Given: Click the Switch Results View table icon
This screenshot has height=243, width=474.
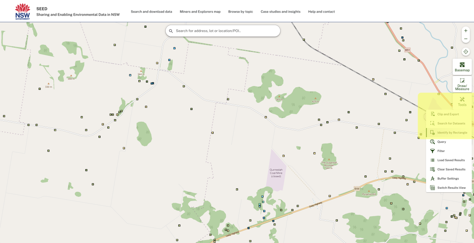Looking at the screenshot, I should point(432,188).
